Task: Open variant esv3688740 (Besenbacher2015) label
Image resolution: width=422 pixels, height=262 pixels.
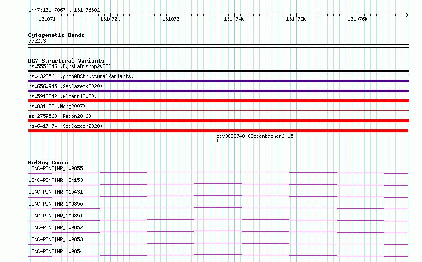Action: click(x=256, y=136)
